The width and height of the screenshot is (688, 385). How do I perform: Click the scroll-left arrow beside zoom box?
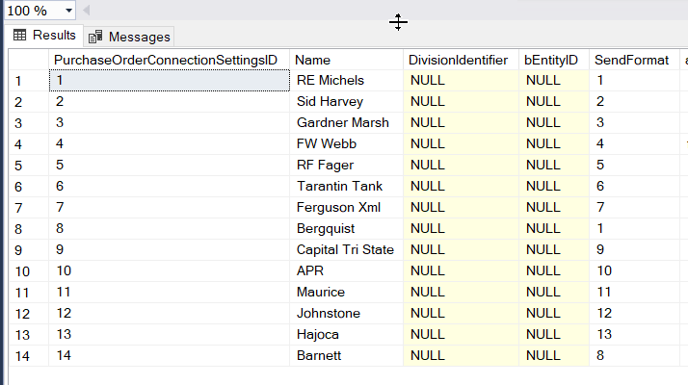(87, 10)
